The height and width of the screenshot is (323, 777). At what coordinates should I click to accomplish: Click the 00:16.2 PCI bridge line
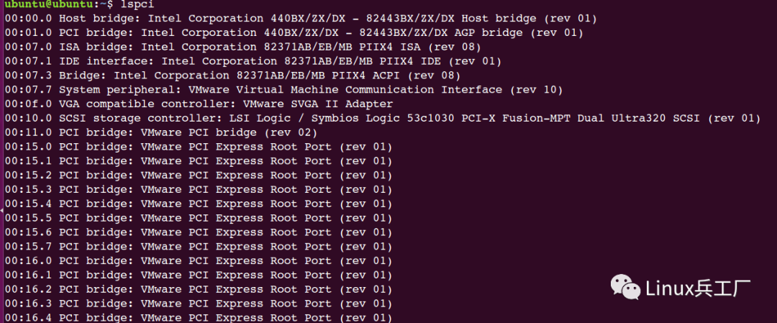pyautogui.click(x=199, y=289)
